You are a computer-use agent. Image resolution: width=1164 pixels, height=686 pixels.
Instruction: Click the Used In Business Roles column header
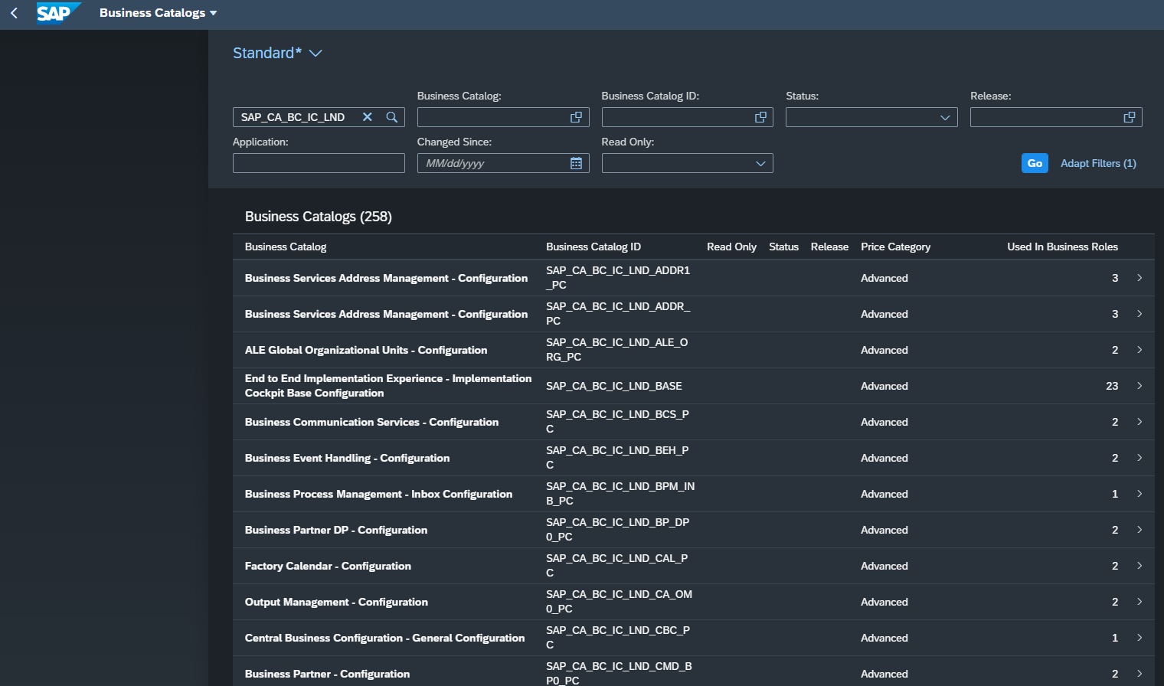point(1062,247)
